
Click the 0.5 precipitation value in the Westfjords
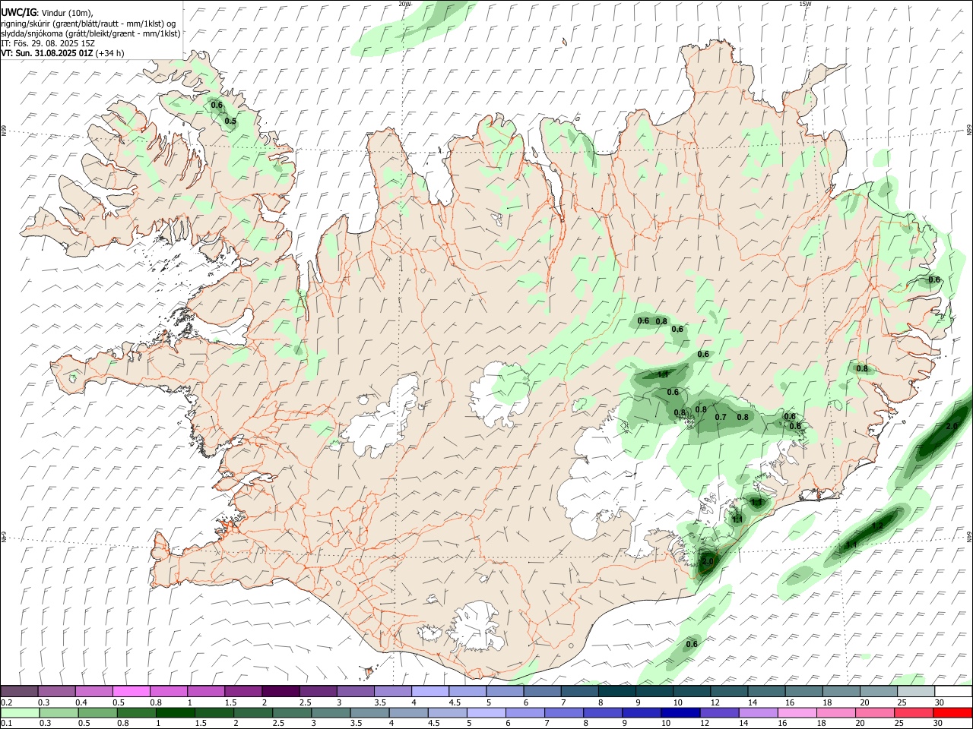[230, 121]
